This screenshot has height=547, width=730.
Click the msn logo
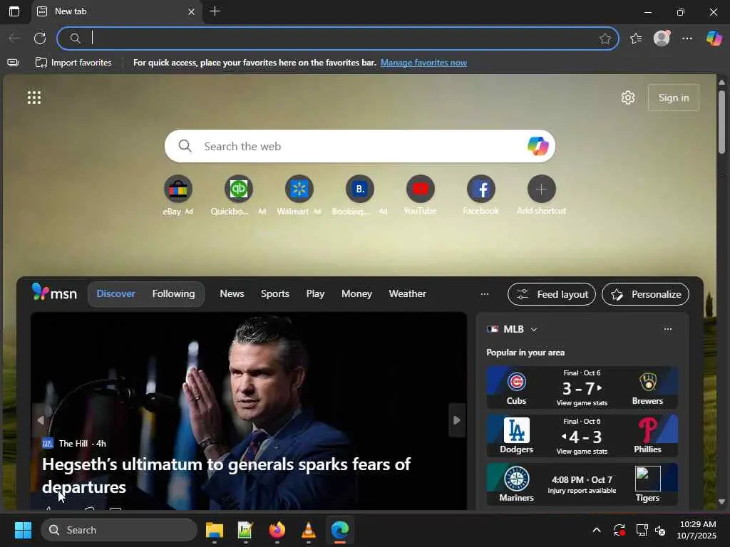pos(54,293)
